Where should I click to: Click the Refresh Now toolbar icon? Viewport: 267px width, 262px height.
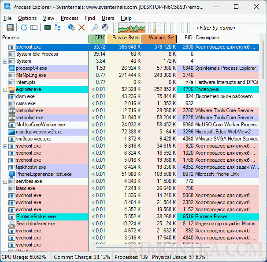(24, 27)
